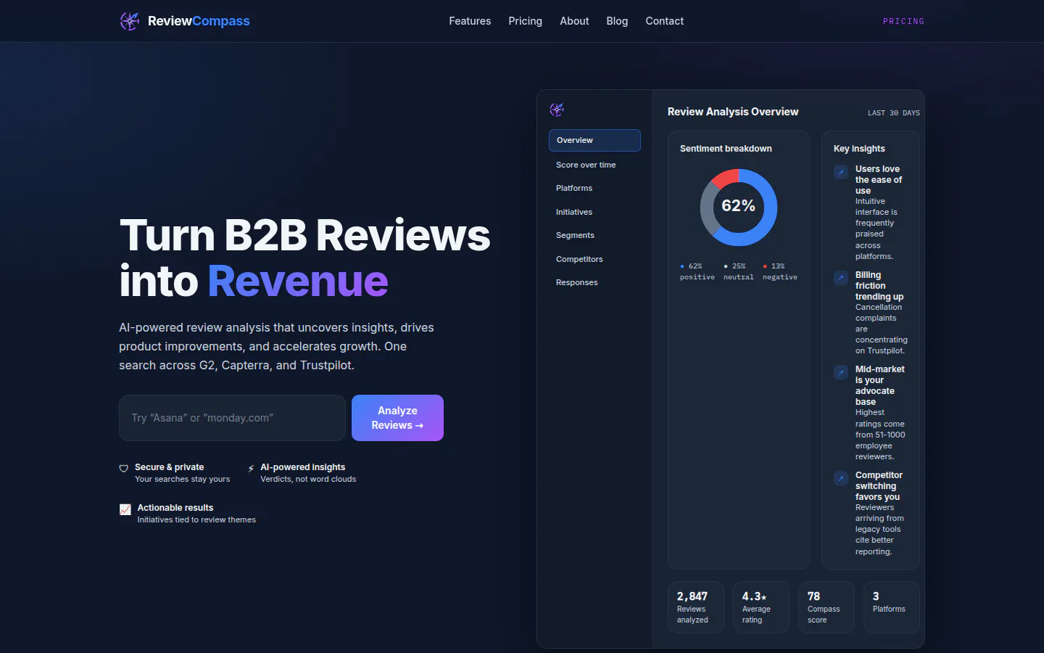Image resolution: width=1044 pixels, height=653 pixels.
Task: Open the Contact nav link
Action: click(664, 21)
